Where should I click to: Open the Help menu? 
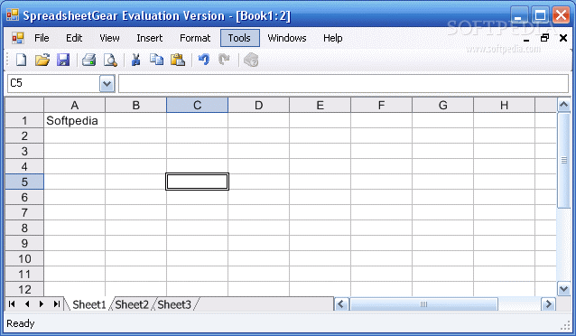[333, 38]
